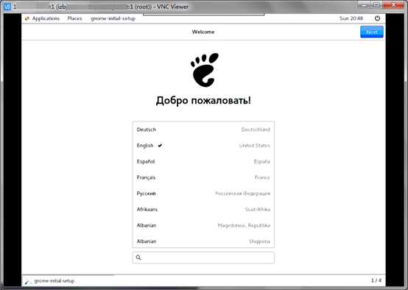This screenshot has width=408, height=290.
Task: Click the VNC Viewer title bar icon
Action: point(7,7)
